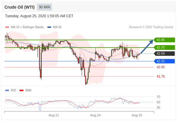Toggle the MA 50 legend label
Image resolution: width=177 pixels, height=122 pixels.
pos(57,27)
